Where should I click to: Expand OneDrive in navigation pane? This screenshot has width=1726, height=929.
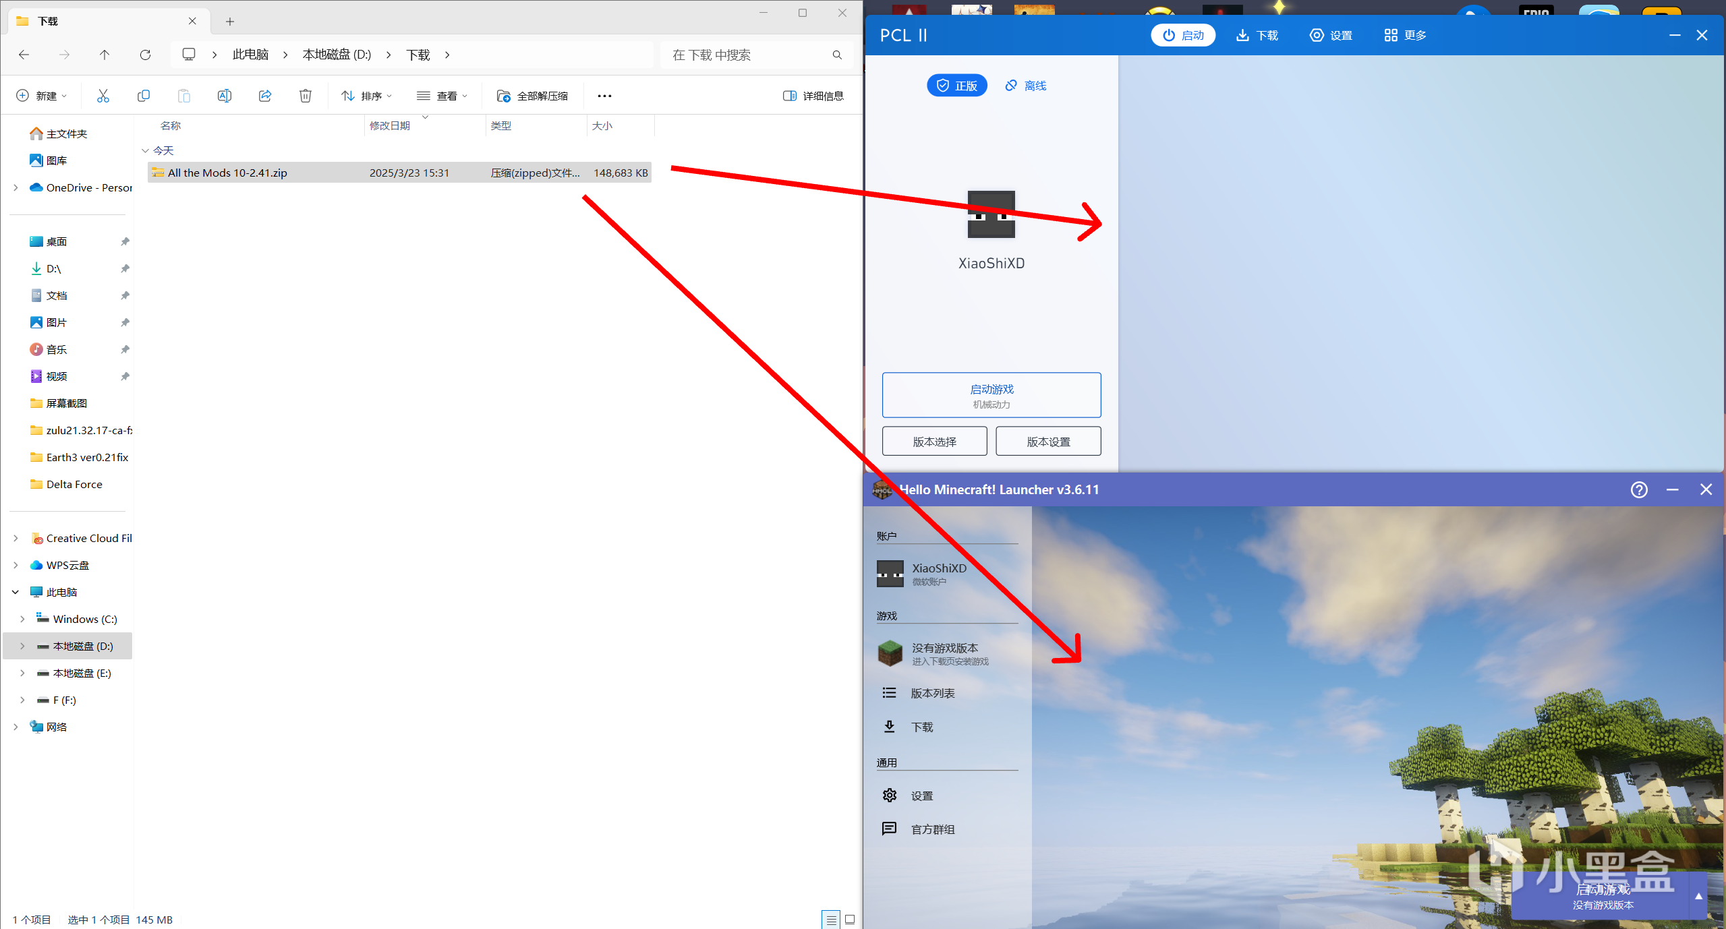pyautogui.click(x=16, y=187)
